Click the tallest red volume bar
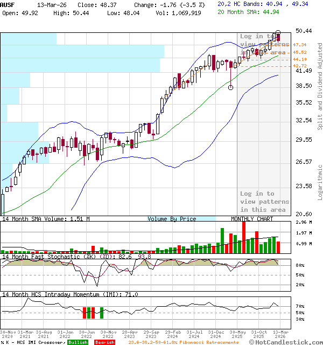This screenshot has width=323, height=345. pos(244,237)
